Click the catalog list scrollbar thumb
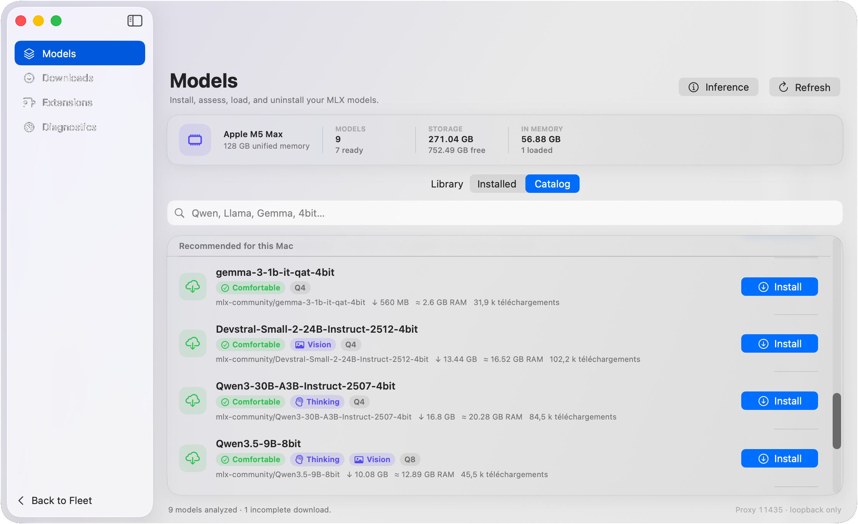Viewport: 858px width, 524px height. click(836, 421)
